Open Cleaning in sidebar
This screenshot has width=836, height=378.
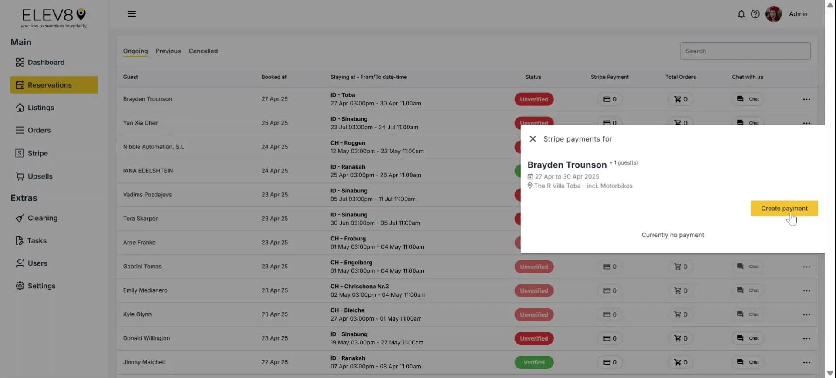click(x=54, y=218)
